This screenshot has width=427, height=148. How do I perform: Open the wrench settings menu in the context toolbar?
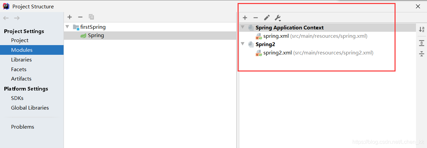(x=277, y=18)
